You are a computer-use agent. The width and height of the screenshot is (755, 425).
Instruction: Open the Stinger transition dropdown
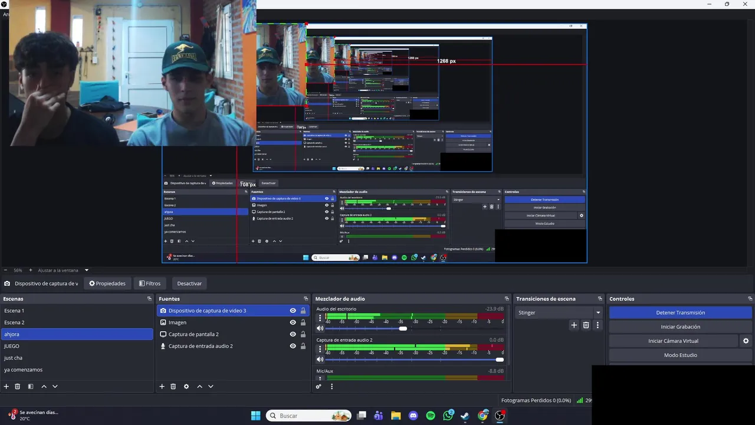click(x=559, y=312)
